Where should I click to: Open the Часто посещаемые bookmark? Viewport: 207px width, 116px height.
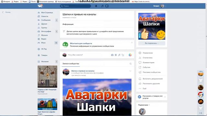coord(63,1)
